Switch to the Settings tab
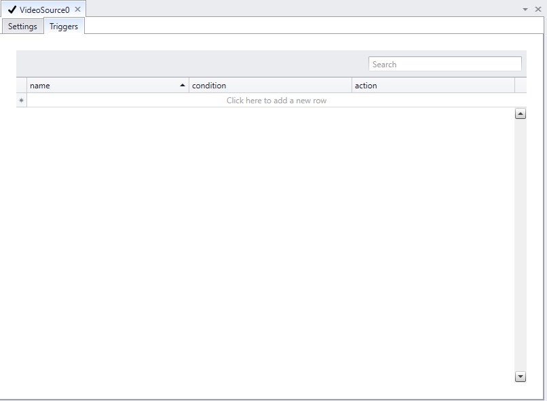547x401 pixels. click(22, 27)
